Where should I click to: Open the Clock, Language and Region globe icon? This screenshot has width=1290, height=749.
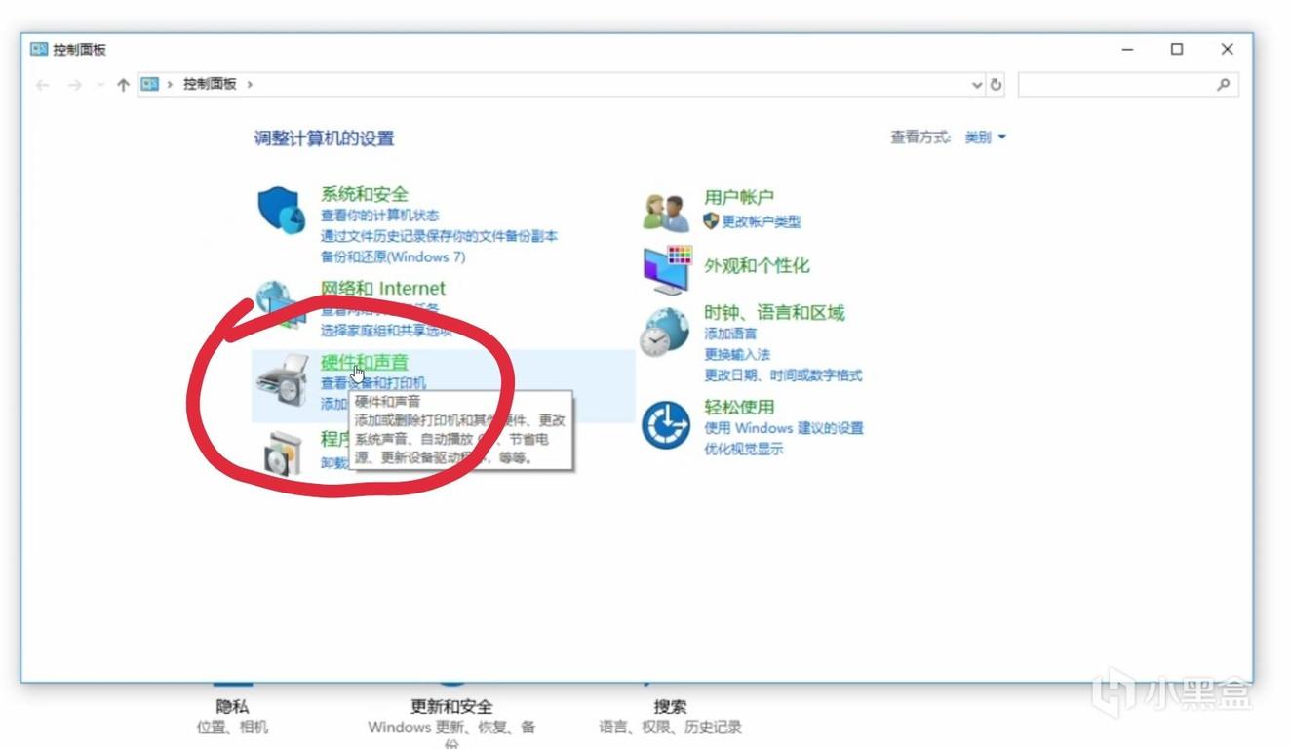coord(664,334)
